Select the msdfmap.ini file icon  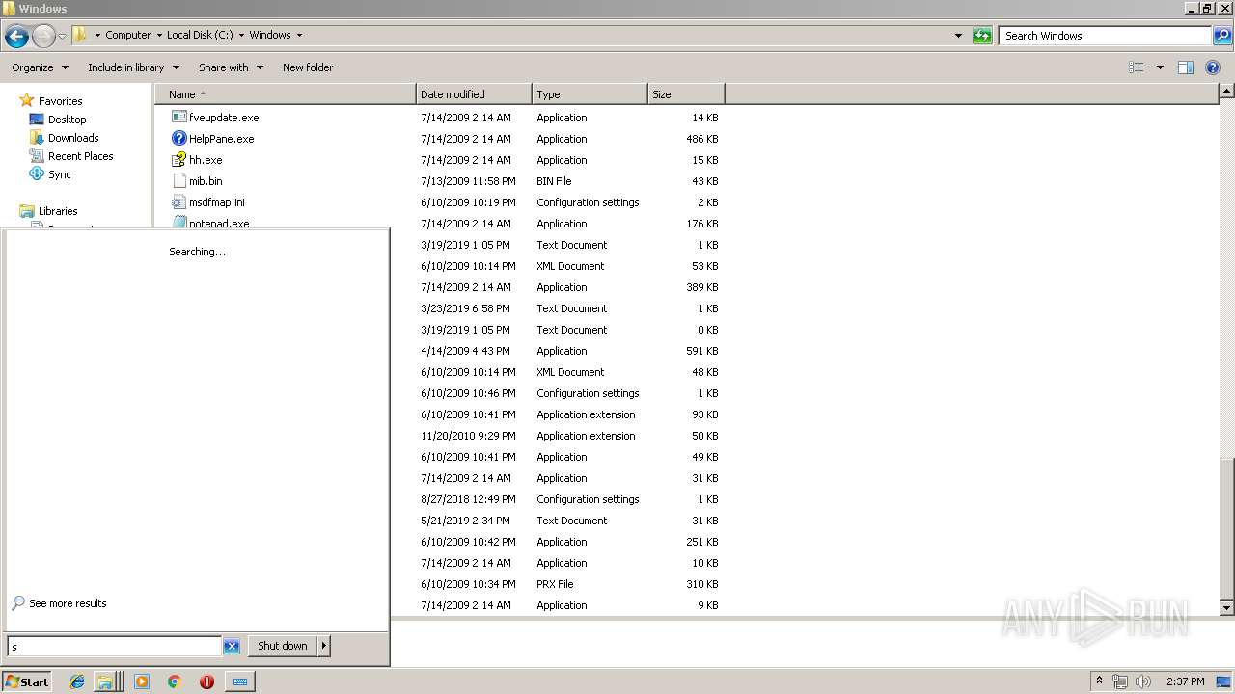tap(178, 201)
